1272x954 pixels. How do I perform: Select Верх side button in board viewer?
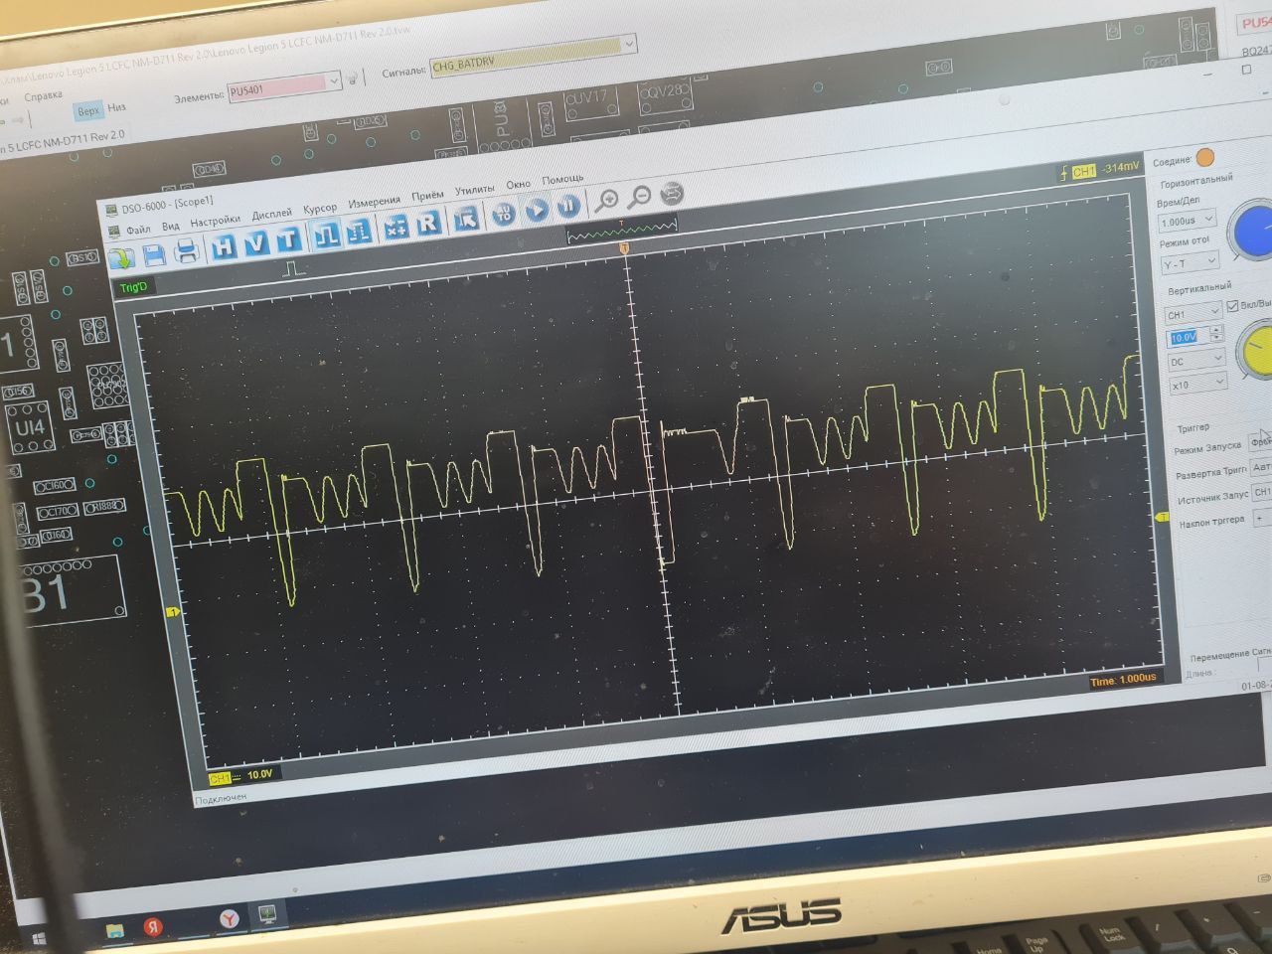88,110
